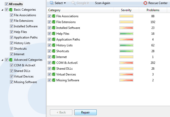Click the Installed Software severity bar
170x117 pixels.
126,28
